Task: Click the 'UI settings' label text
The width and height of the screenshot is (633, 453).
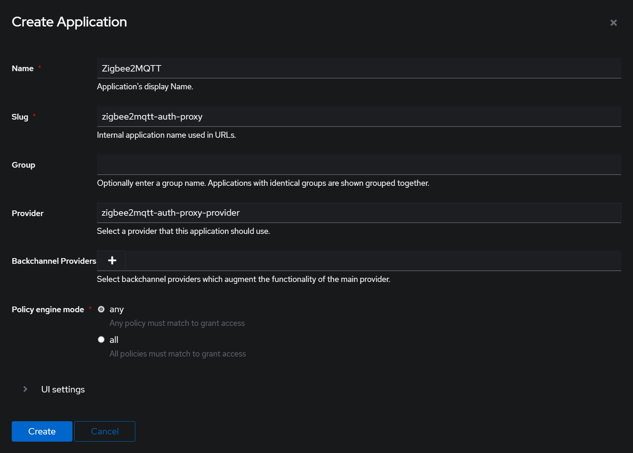Action: coord(63,389)
